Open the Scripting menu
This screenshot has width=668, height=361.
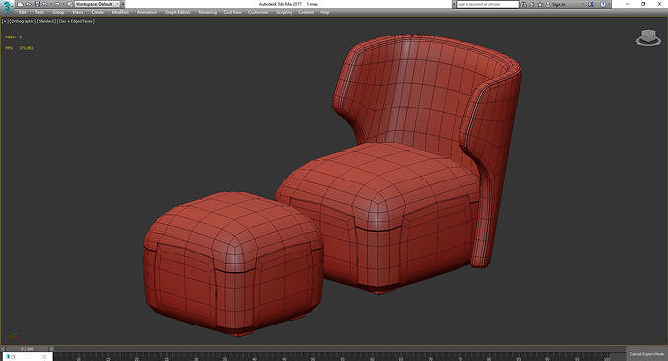tap(285, 13)
